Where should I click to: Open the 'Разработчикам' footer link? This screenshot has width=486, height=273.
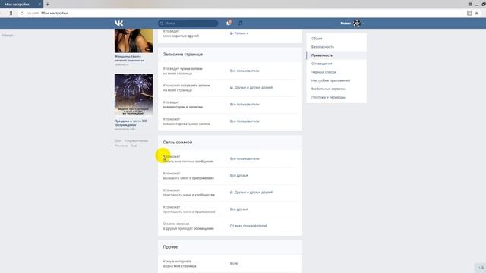137,141
